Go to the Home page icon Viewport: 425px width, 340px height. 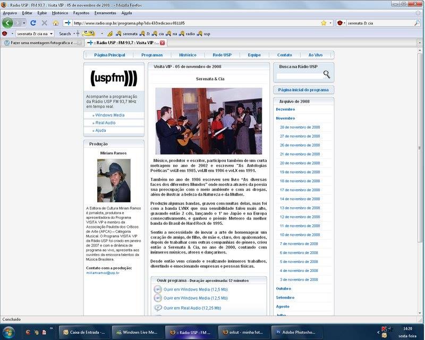coord(56,23)
